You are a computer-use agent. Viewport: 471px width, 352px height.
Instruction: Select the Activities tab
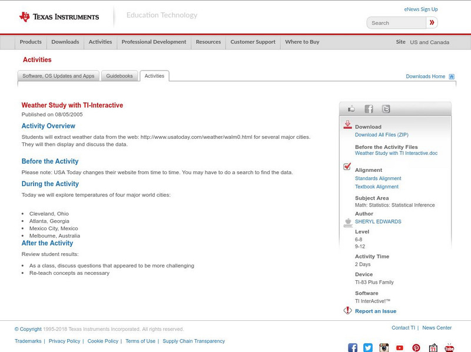(154, 76)
